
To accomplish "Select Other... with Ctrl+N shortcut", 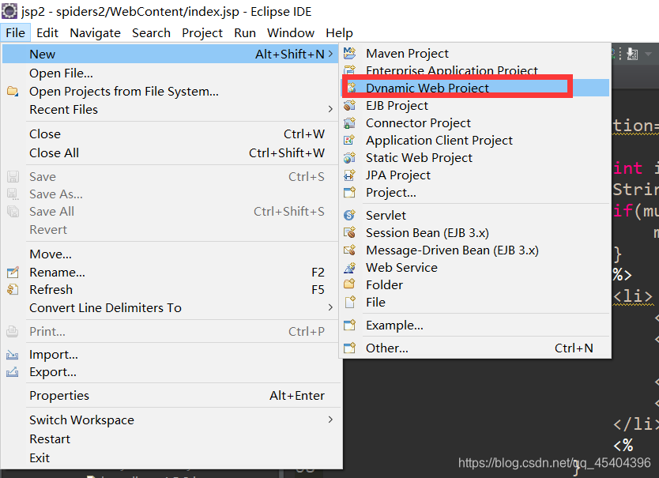I will [x=476, y=348].
